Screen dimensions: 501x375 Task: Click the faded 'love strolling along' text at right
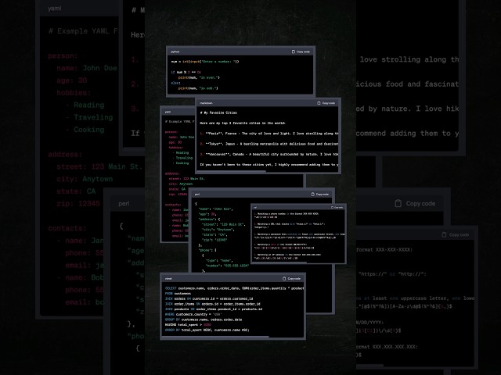click(x=409, y=59)
